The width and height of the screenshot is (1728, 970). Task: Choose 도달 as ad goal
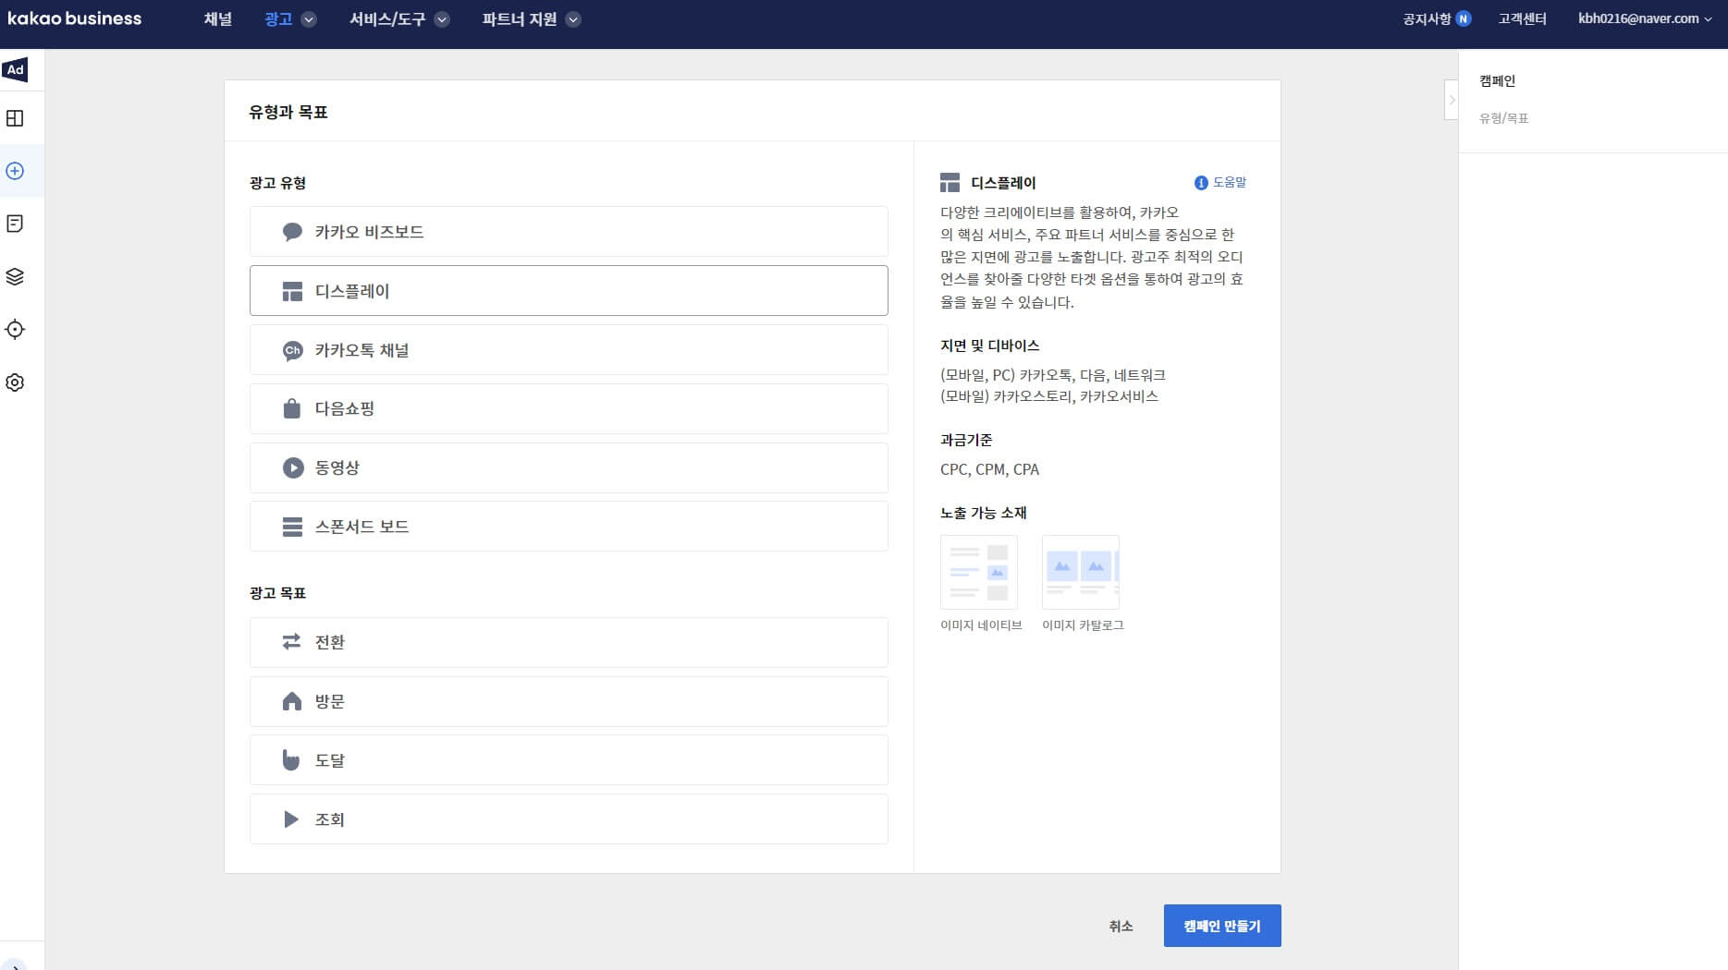569,760
